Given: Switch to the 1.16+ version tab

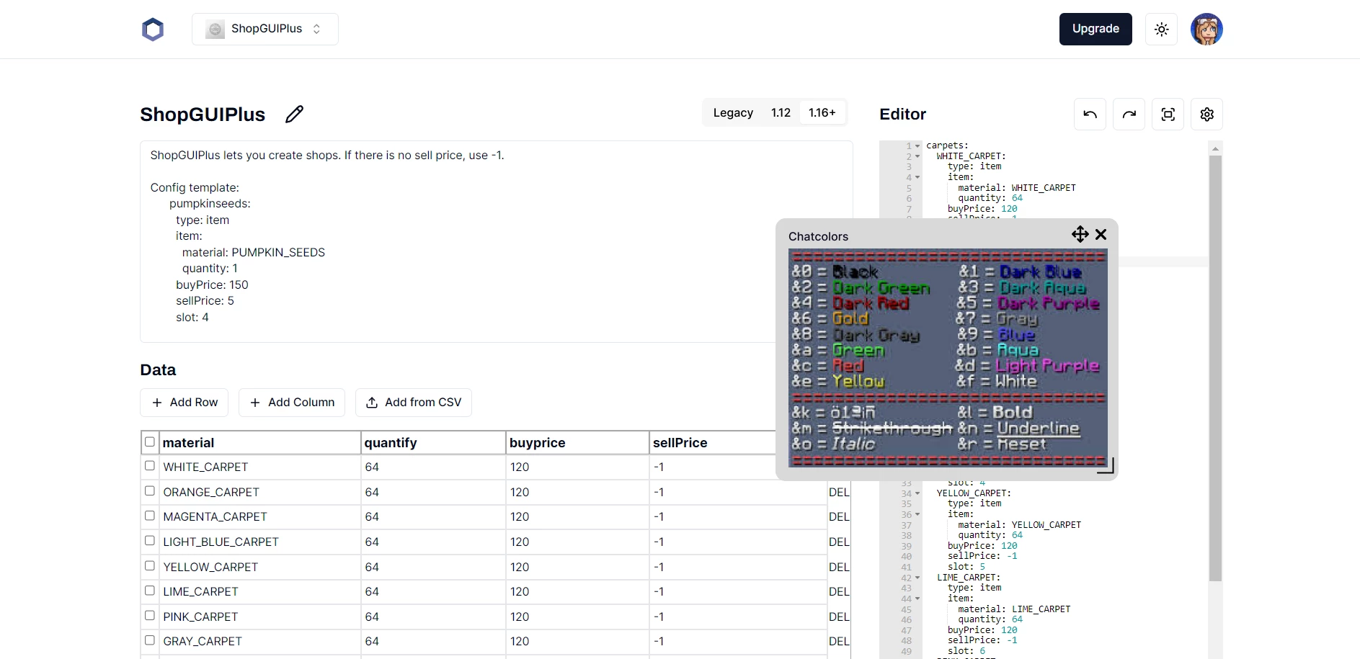Looking at the screenshot, I should point(822,112).
